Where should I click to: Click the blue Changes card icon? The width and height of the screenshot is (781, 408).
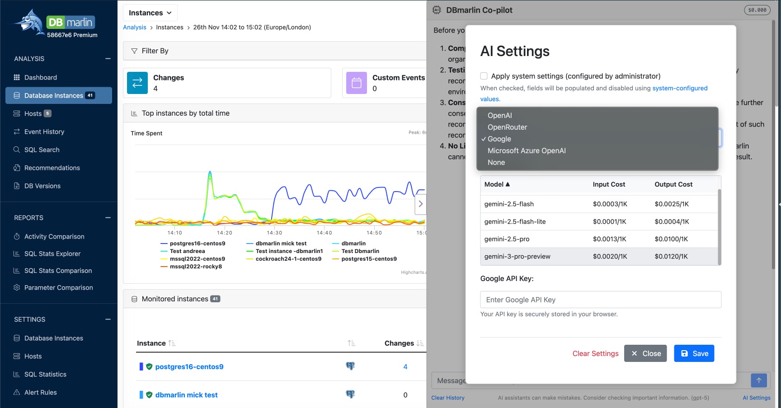coord(137,83)
